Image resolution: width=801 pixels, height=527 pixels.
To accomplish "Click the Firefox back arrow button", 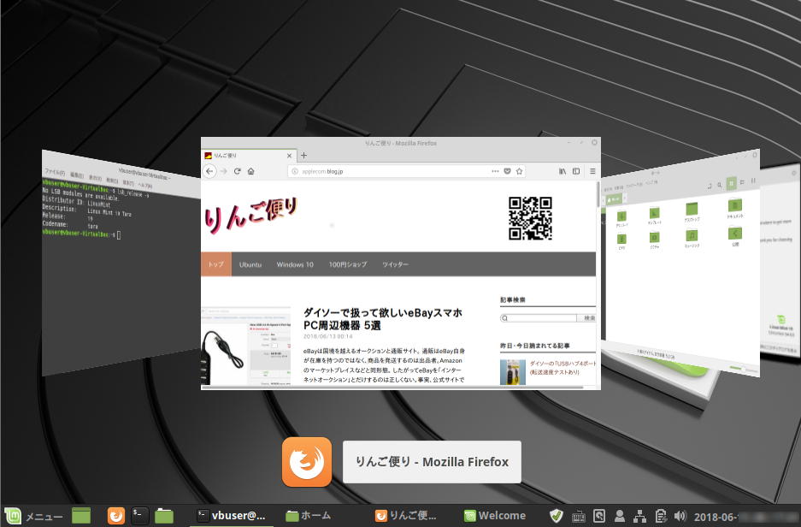I will [209, 171].
